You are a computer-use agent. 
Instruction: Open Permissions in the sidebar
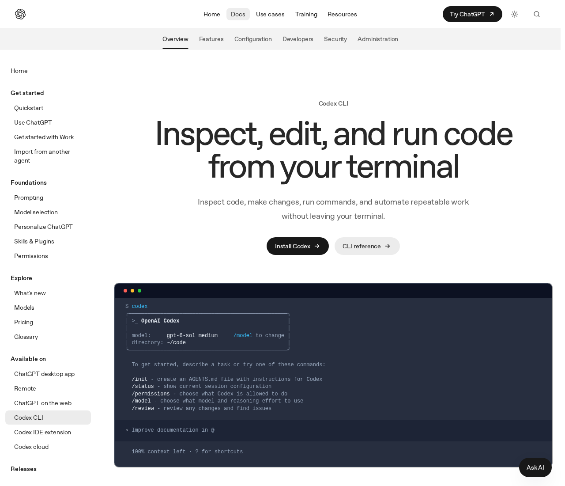[31, 256]
